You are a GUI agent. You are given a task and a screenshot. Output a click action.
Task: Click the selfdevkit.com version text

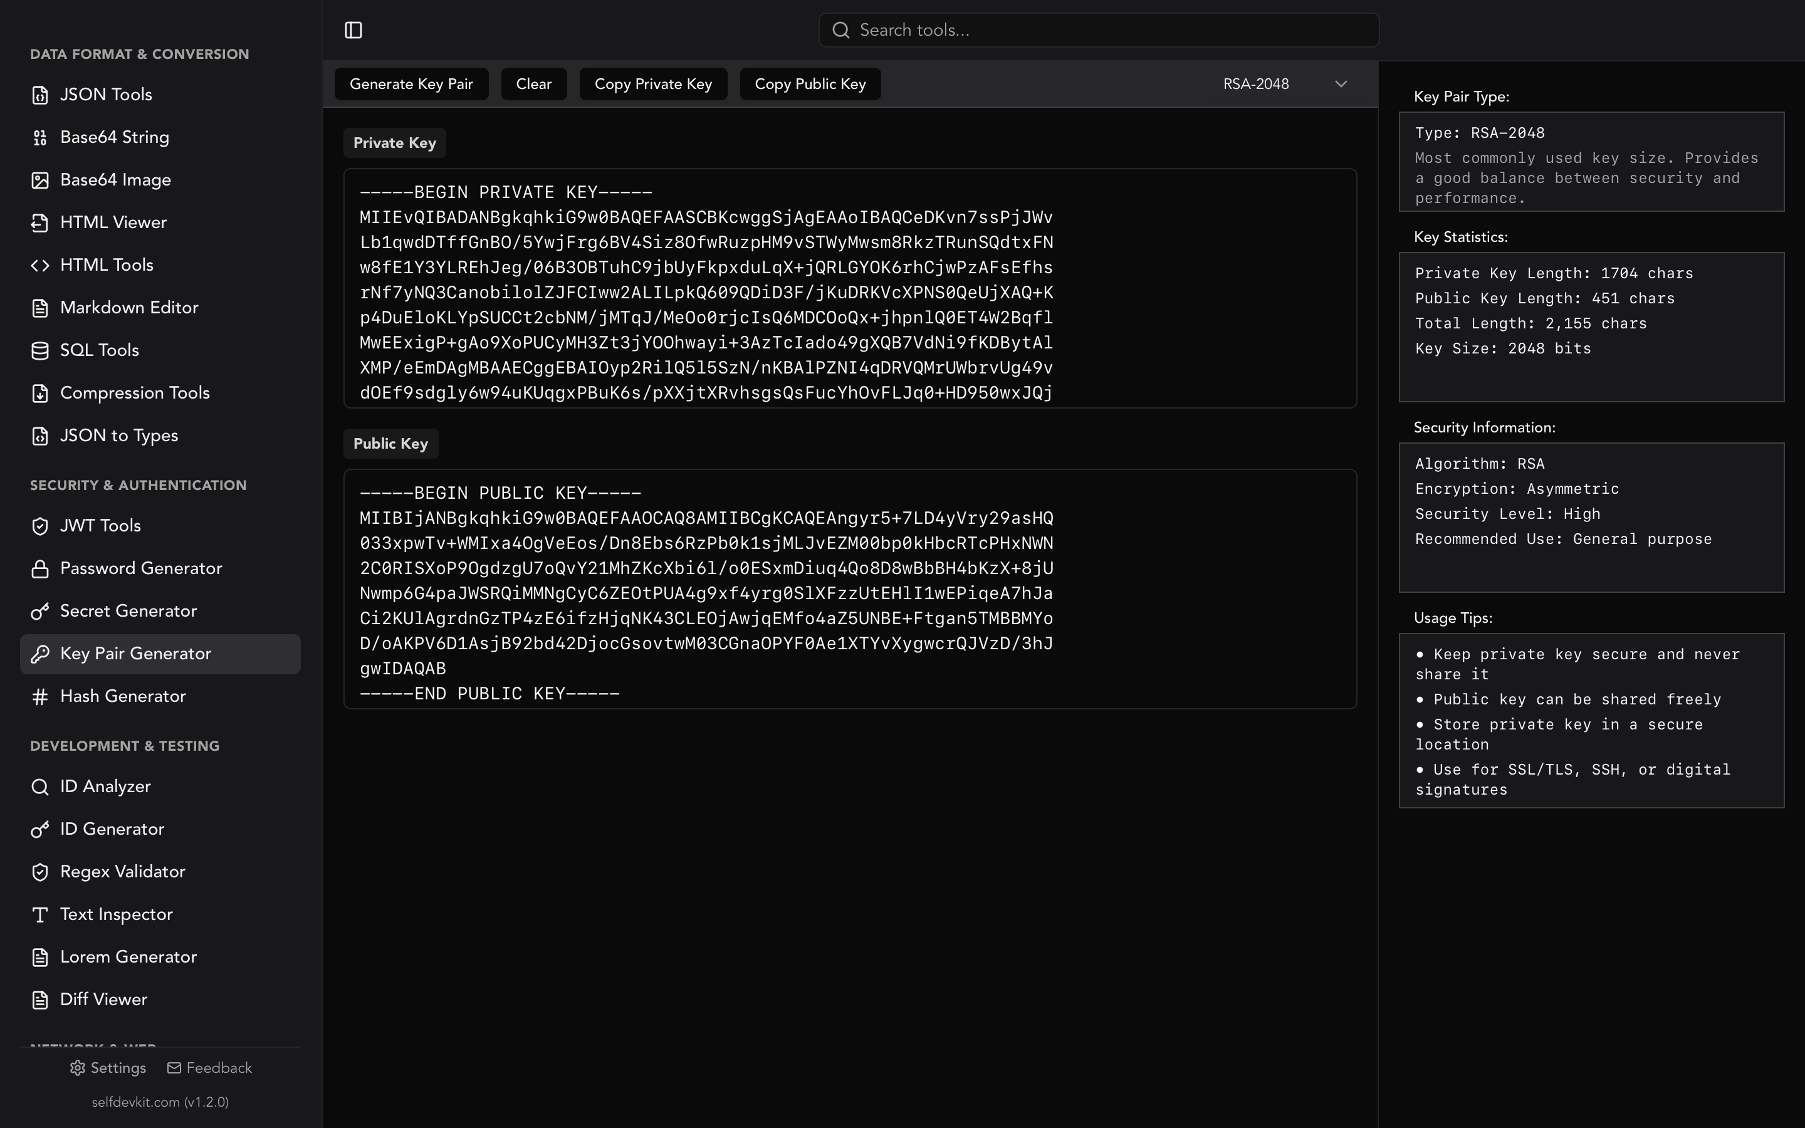click(x=160, y=1102)
